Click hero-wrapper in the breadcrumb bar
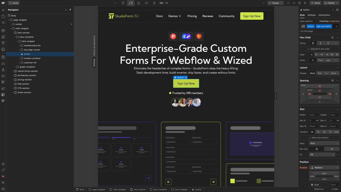This screenshot has height=192, width=341. (179, 189)
